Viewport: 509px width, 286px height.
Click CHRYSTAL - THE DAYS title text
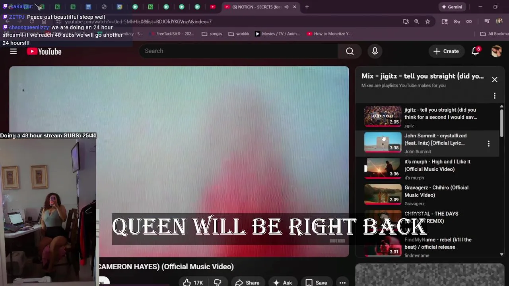[431, 217]
